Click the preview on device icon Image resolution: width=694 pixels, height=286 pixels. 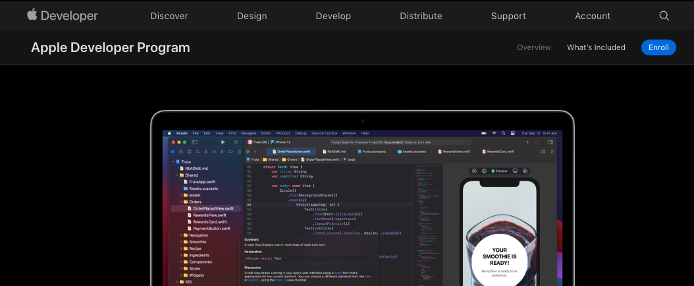[x=515, y=171]
